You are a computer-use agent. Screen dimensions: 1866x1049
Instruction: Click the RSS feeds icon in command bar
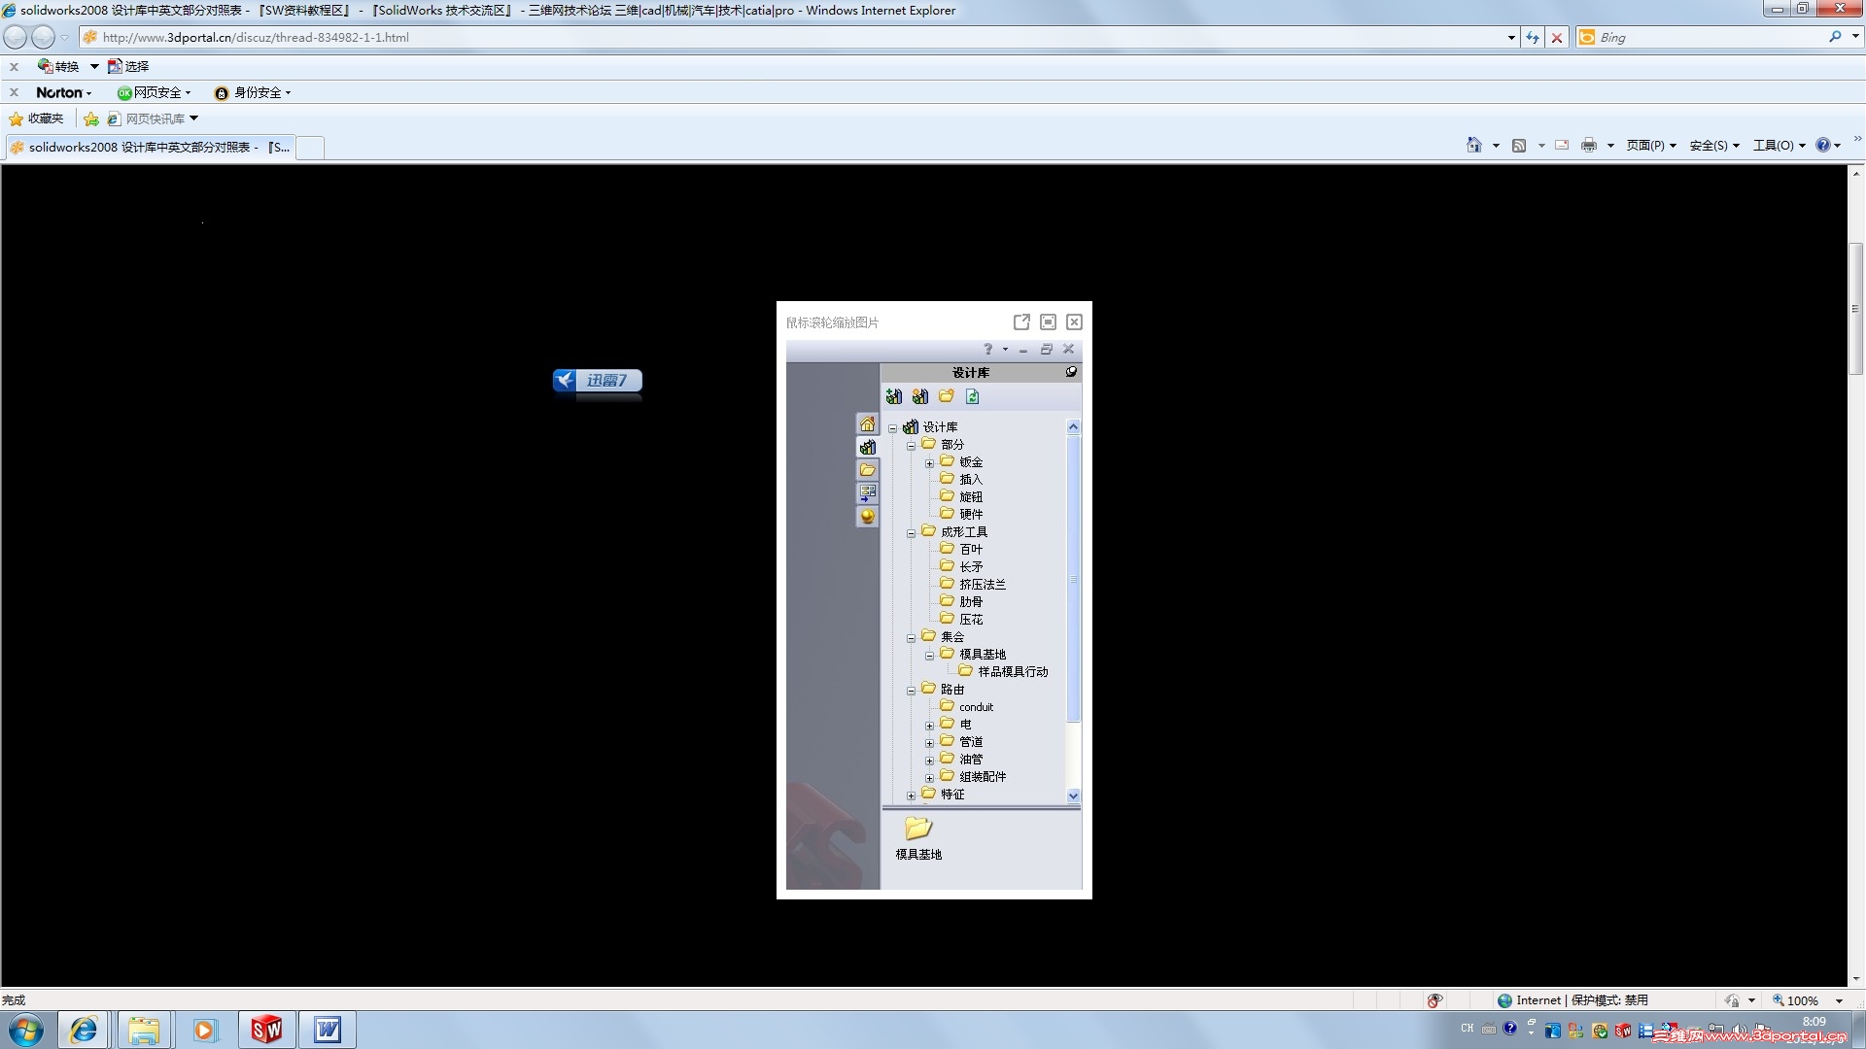[x=1518, y=146]
